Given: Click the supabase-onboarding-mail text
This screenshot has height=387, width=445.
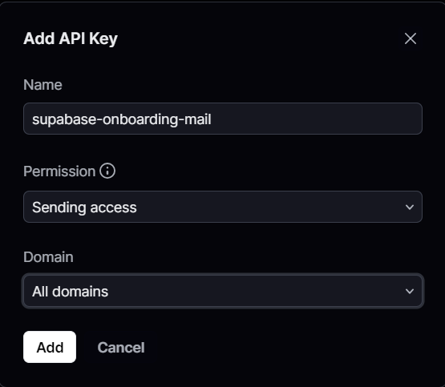Looking at the screenshot, I should [122, 119].
